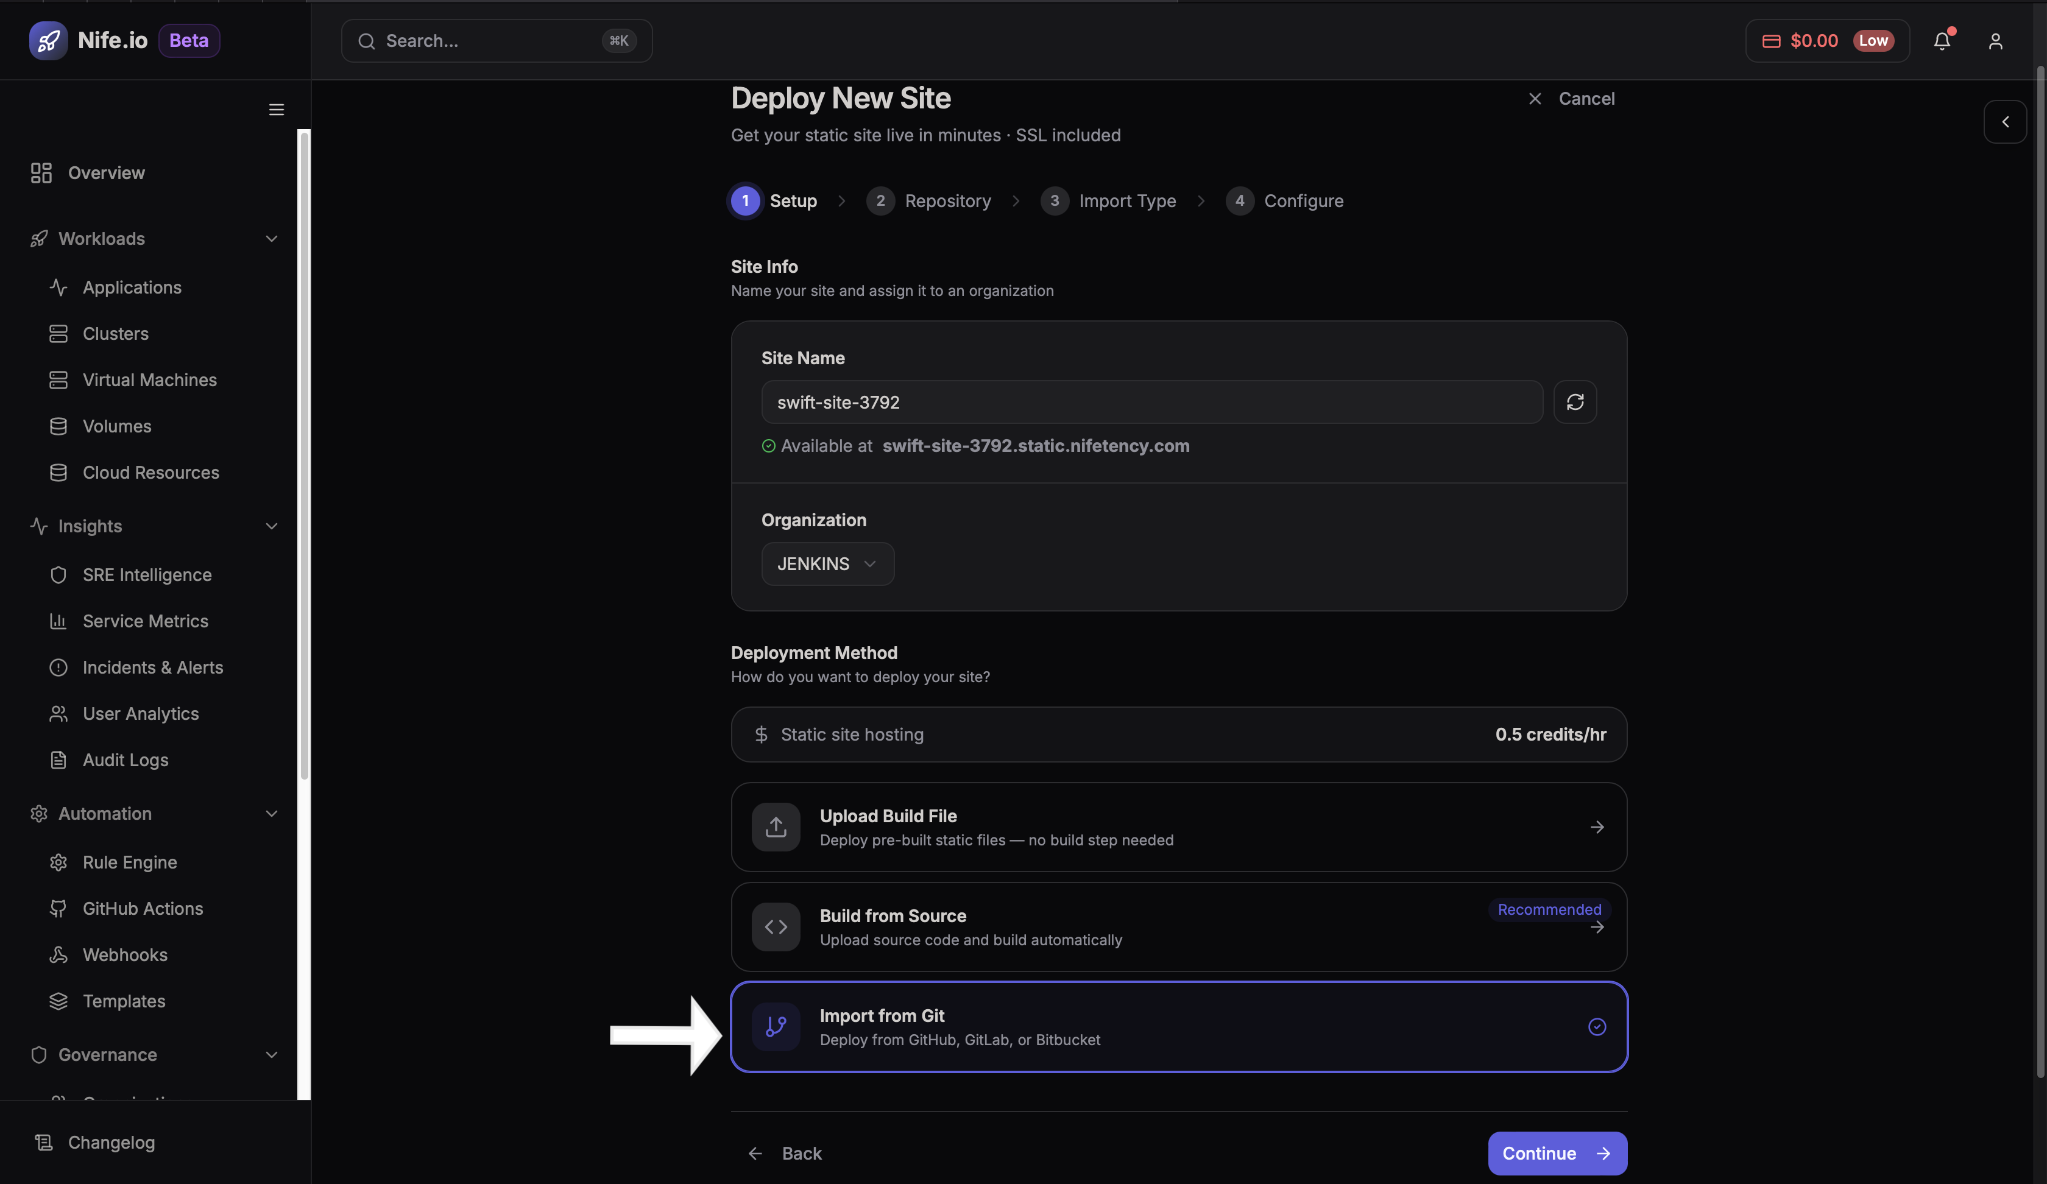The height and width of the screenshot is (1184, 2047).
Task: Open the JENKINS organization dropdown
Action: pos(827,563)
